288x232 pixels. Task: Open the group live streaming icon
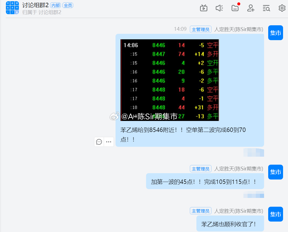pos(204,8)
